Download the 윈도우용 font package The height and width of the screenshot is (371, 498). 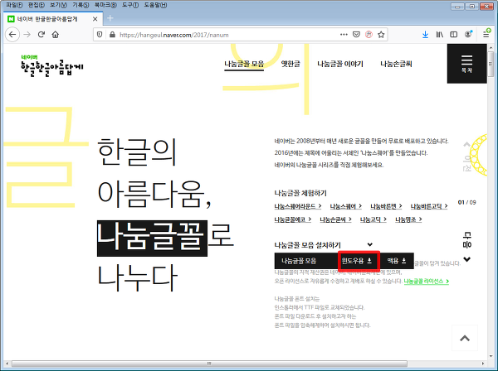pyautogui.click(x=356, y=261)
